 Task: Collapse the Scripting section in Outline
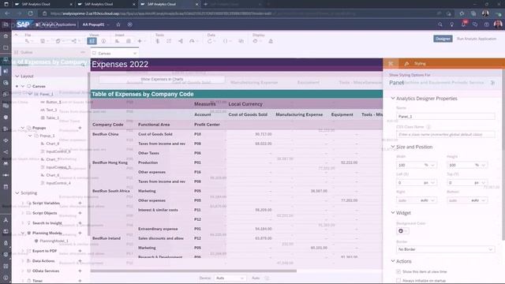pyautogui.click(x=17, y=192)
